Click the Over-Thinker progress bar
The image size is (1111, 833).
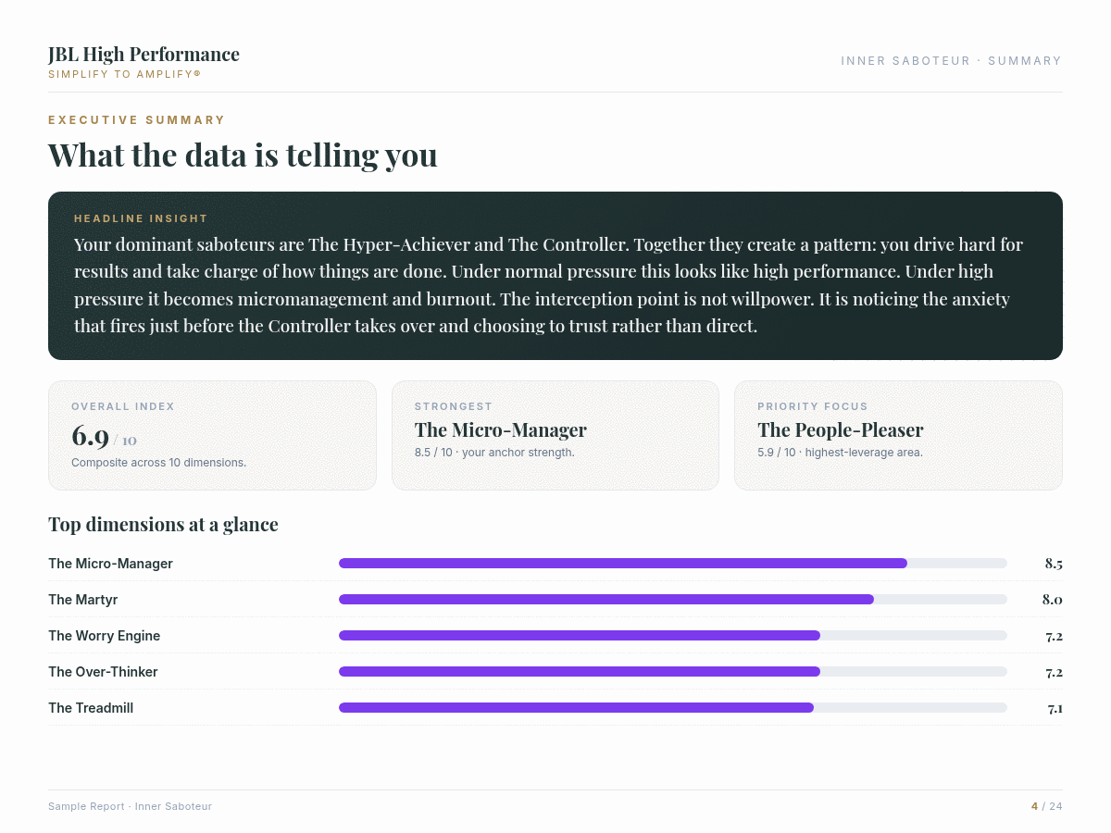673,672
